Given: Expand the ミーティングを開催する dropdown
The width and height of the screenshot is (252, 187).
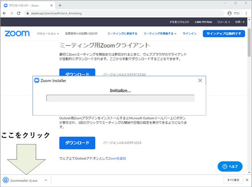Looking at the screenshot, I should (160, 34).
